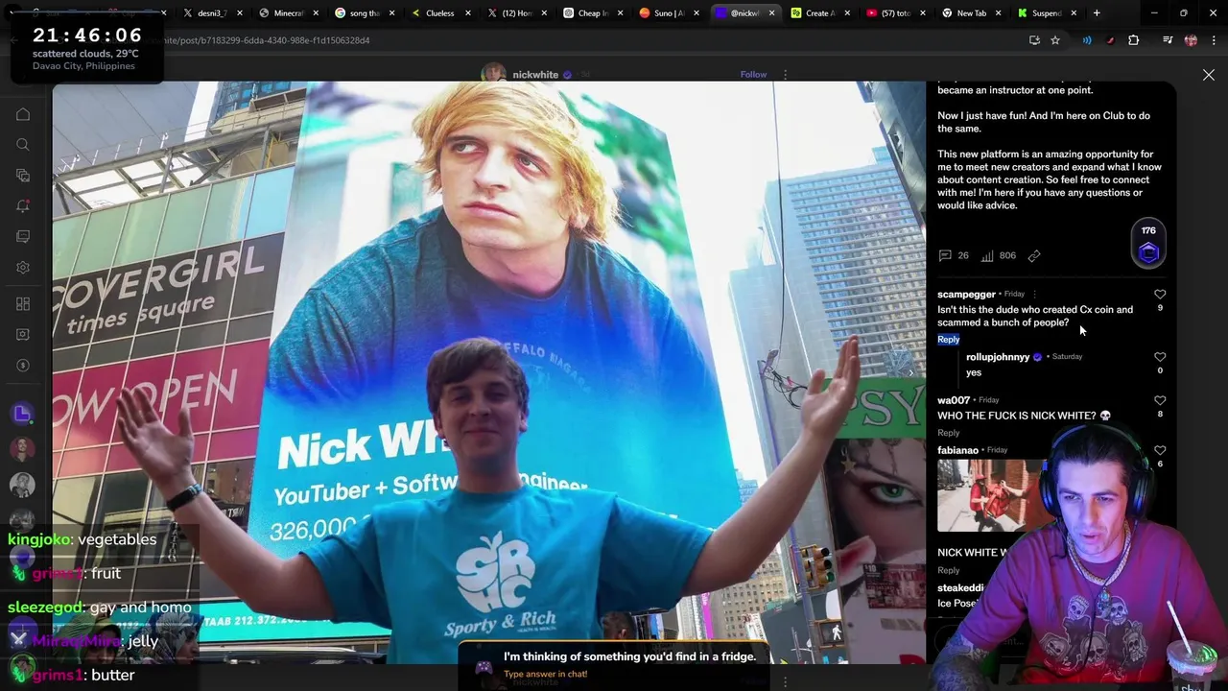Open the notifications bell in sidebar

pyautogui.click(x=23, y=206)
